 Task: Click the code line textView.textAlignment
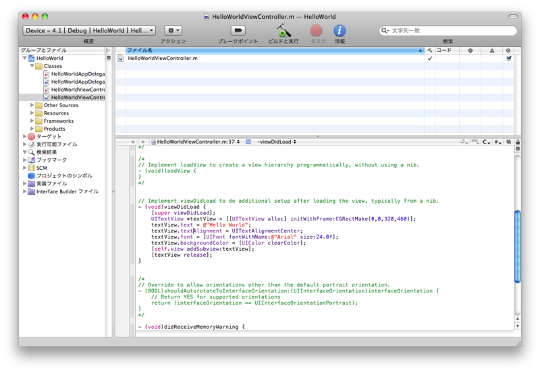tap(227, 230)
